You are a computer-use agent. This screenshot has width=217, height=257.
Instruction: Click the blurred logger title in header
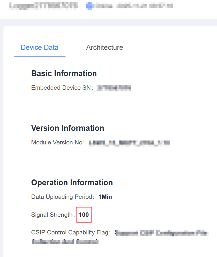[x=43, y=6]
